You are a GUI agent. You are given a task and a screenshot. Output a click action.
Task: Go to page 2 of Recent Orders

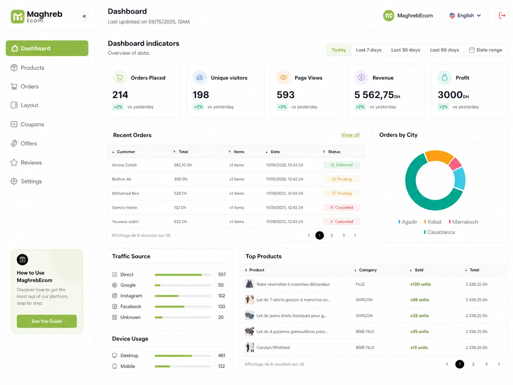coord(332,235)
